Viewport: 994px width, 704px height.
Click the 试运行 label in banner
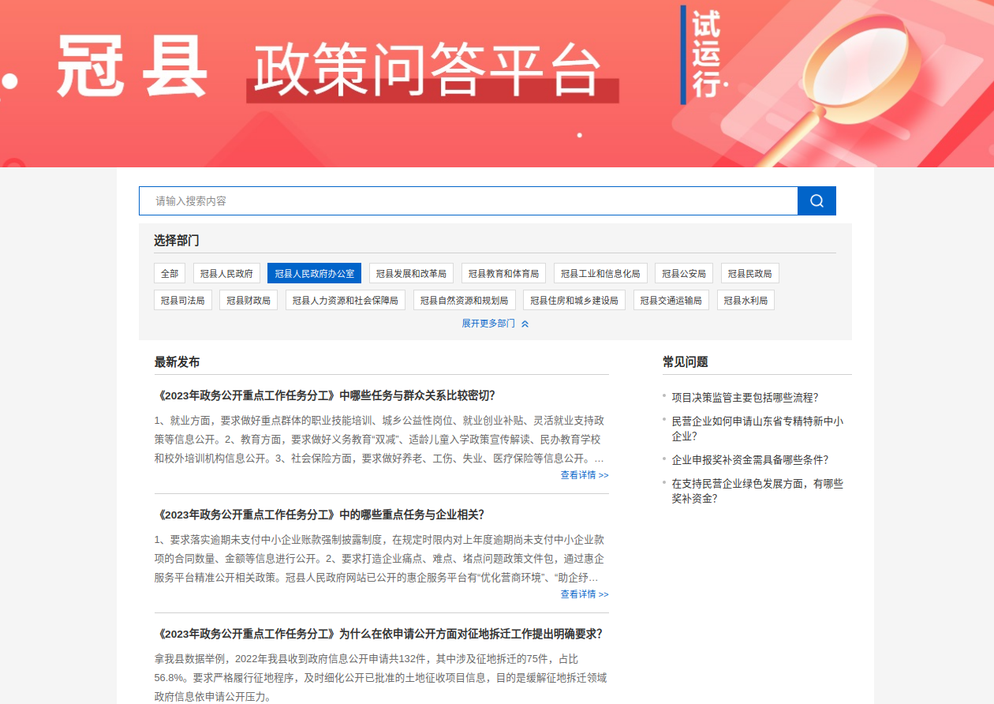(706, 54)
